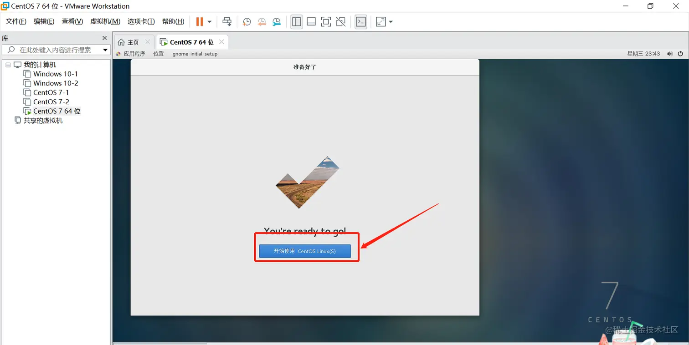Click the horizontal scrollbar below the VM

pos(160,343)
